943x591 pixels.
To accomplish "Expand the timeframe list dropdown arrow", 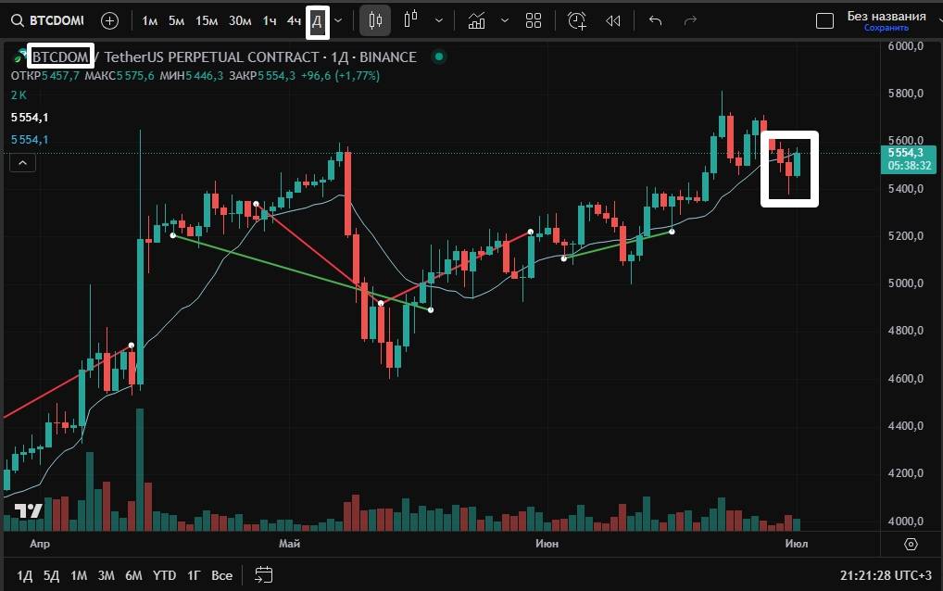I will click(339, 21).
